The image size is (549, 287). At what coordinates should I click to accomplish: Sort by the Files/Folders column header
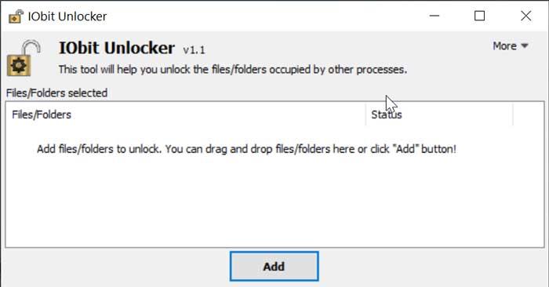click(x=185, y=114)
